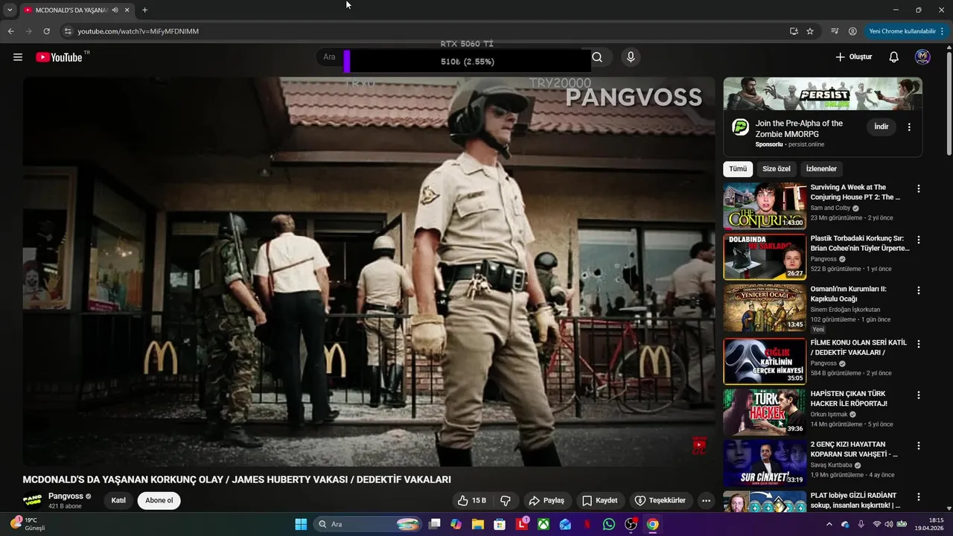Share the video via Paylaş
953x536 pixels.
click(546, 500)
